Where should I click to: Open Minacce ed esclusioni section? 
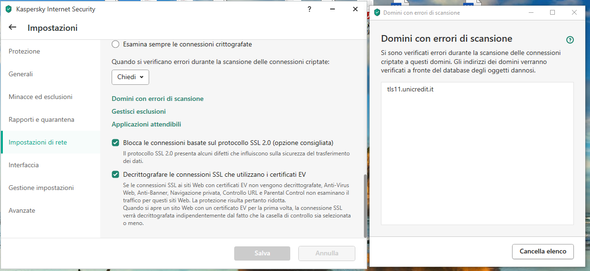point(50,97)
